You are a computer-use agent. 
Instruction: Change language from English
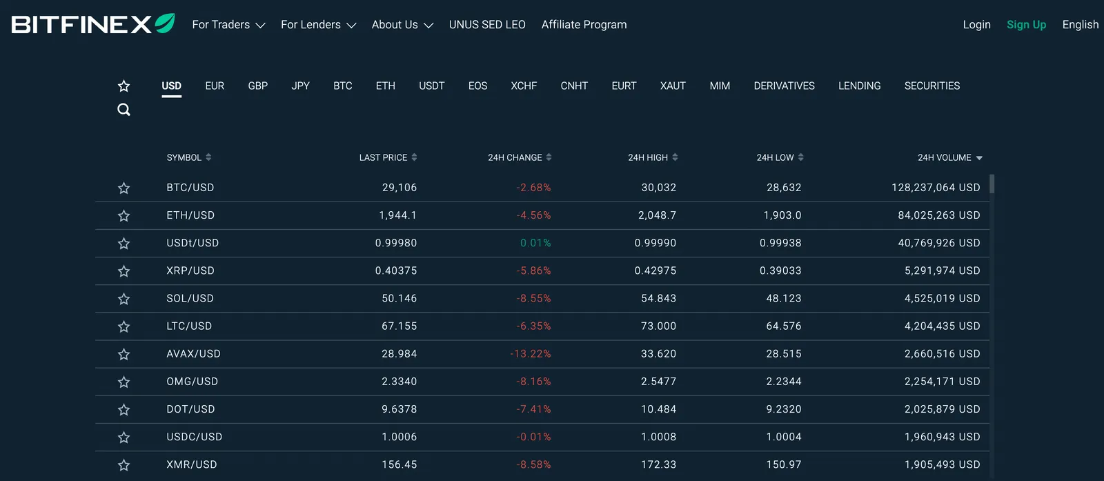click(1081, 25)
